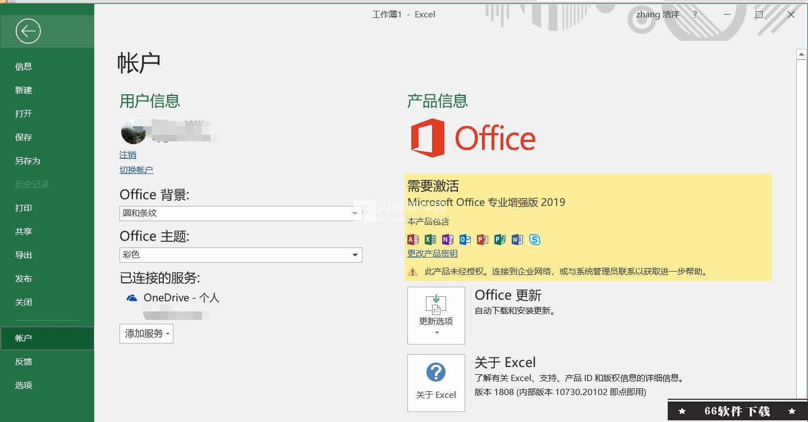Click the 自动下载和安装更新 text

click(515, 310)
